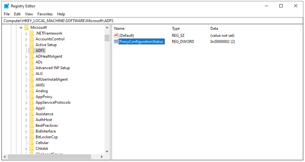Click the tree pane vertical scrollbar down arrow

(107, 151)
